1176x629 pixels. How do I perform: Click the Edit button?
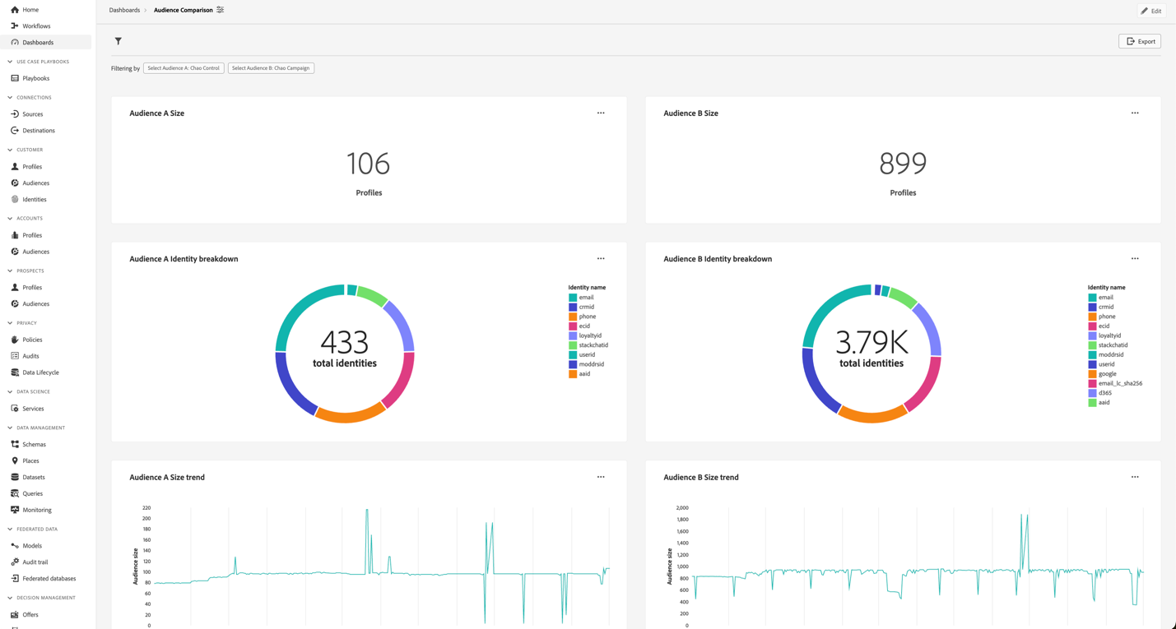(1151, 11)
